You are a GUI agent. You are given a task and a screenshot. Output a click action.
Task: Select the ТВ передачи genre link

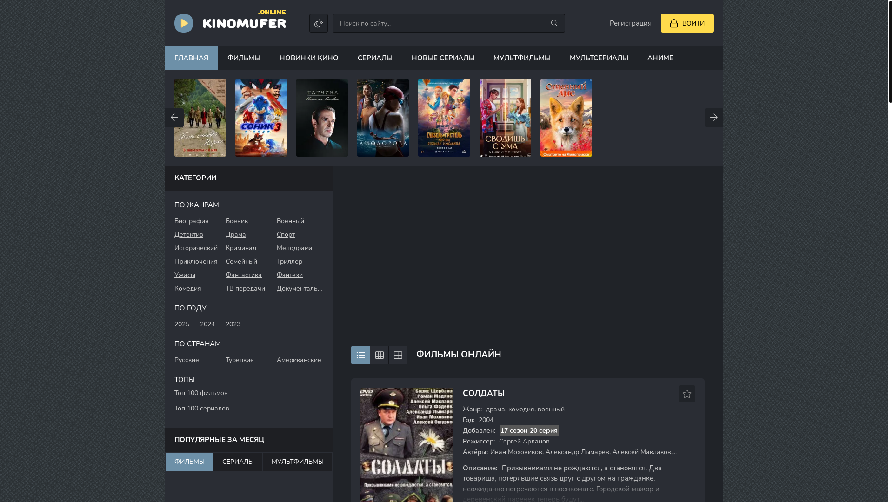click(x=245, y=288)
